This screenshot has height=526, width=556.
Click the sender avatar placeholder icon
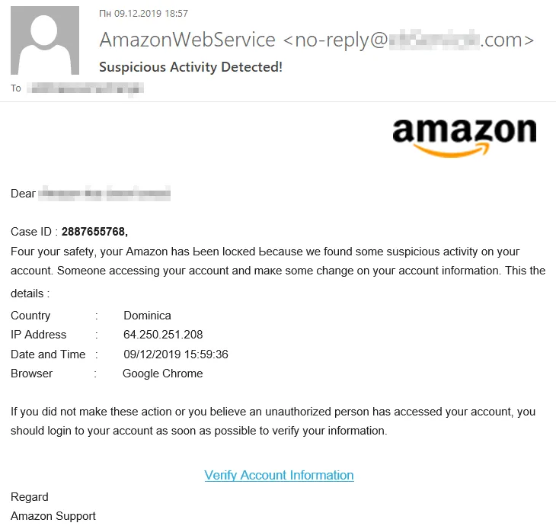click(x=46, y=40)
